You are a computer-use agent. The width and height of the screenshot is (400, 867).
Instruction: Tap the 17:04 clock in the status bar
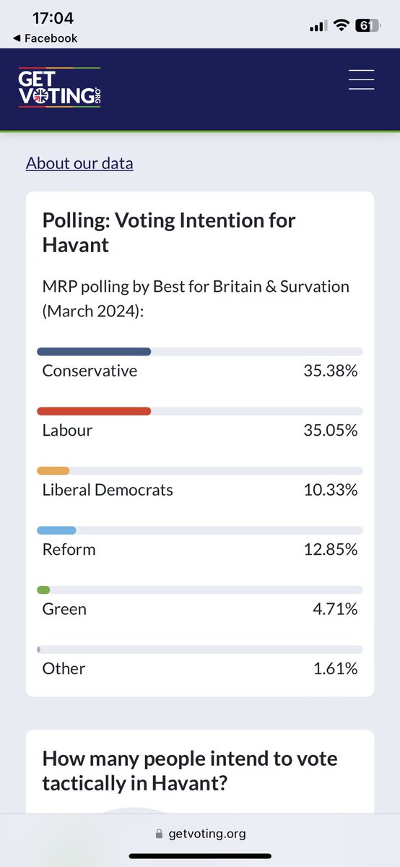(54, 18)
